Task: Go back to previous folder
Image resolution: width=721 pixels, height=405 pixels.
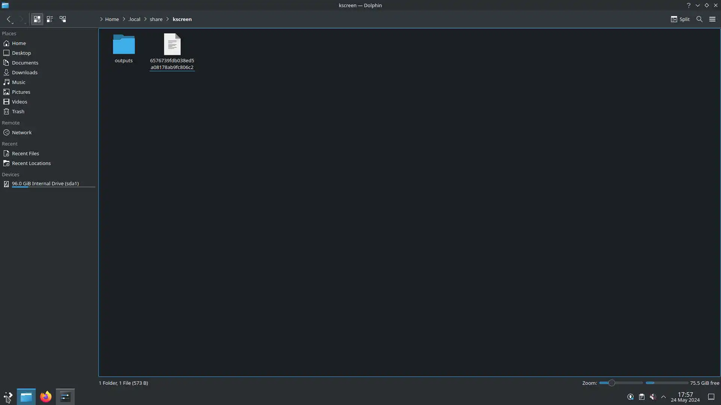Action: 9,19
